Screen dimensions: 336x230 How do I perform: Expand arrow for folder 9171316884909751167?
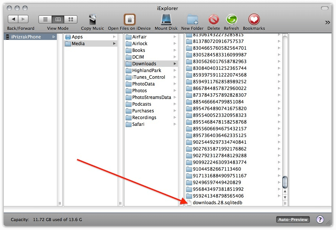click(279, 175)
